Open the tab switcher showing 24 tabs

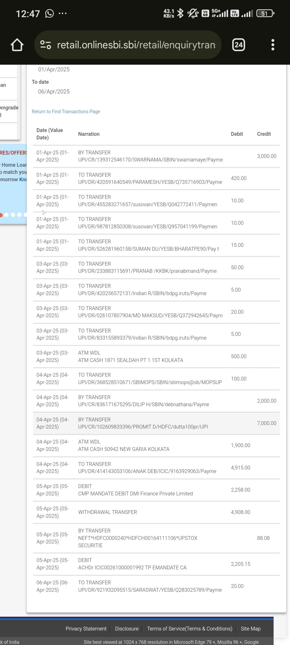[x=238, y=45]
